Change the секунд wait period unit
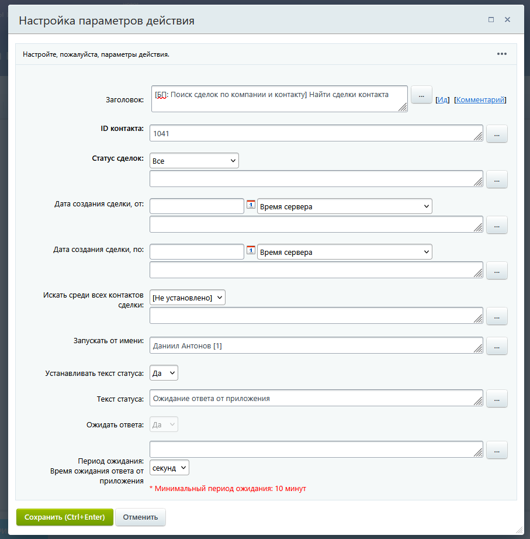Image resolution: width=530 pixels, height=539 pixels. tap(169, 468)
